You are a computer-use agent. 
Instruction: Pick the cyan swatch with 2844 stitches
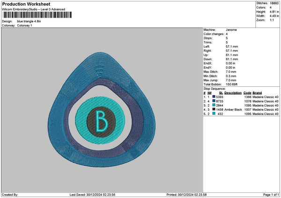214,105
